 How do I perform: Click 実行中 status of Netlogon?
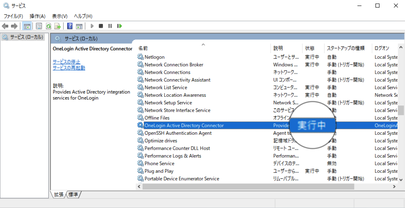point(312,57)
